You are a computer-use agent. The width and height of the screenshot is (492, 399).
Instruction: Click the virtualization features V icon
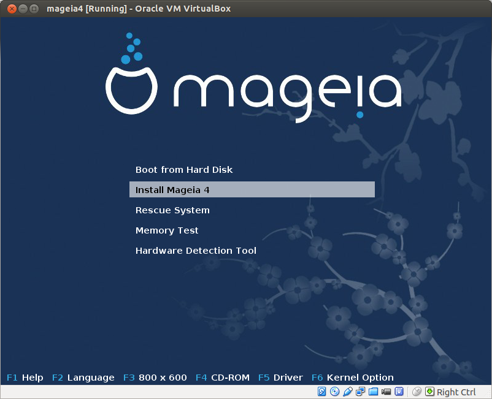(x=399, y=392)
